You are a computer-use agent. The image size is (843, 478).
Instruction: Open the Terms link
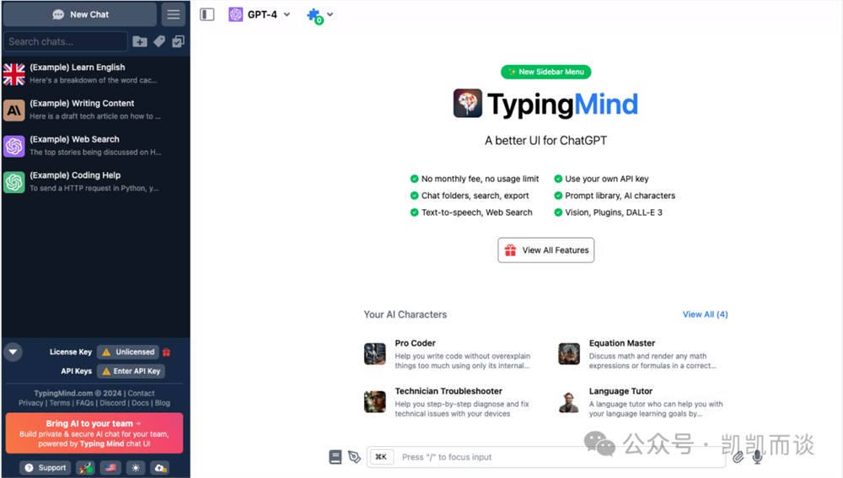click(60, 403)
